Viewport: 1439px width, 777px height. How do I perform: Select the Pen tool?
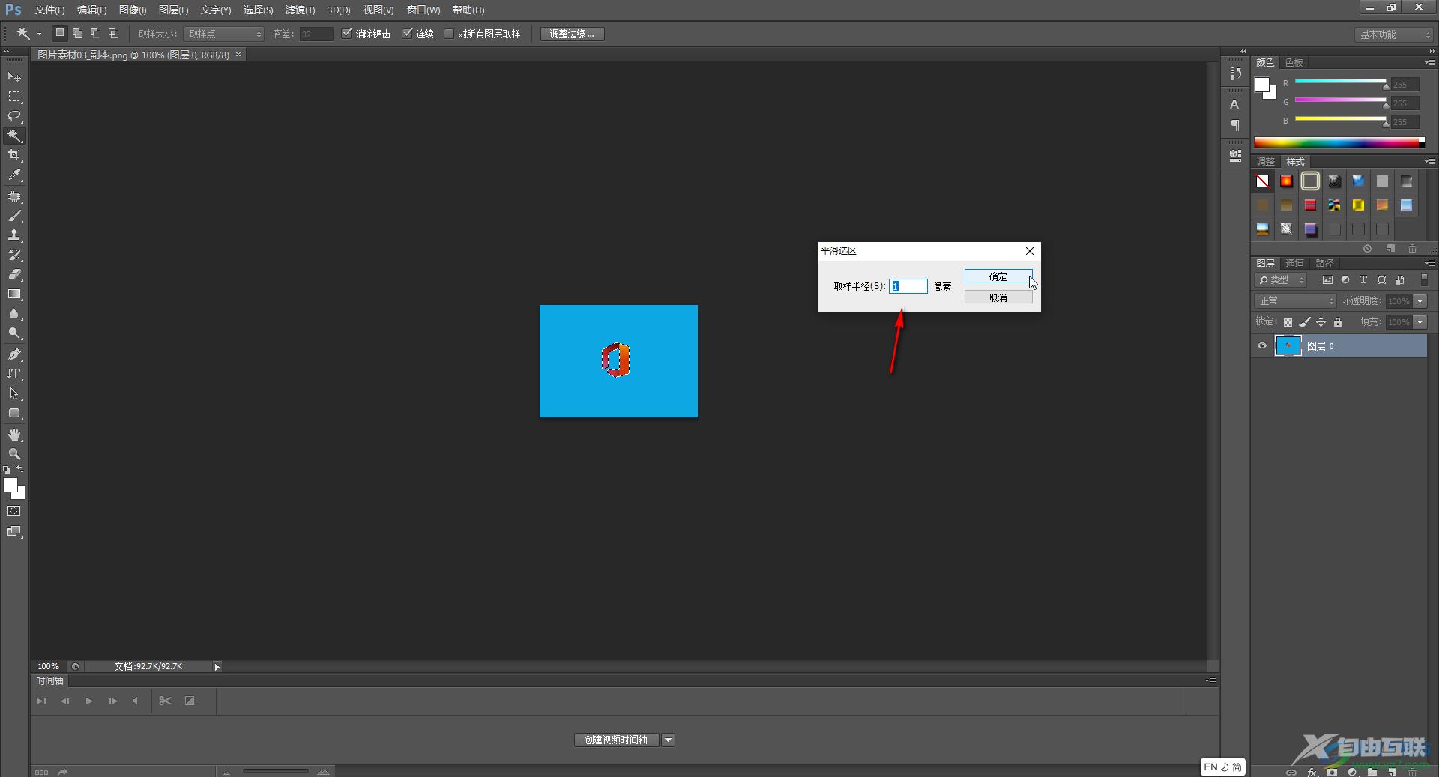[x=14, y=354]
